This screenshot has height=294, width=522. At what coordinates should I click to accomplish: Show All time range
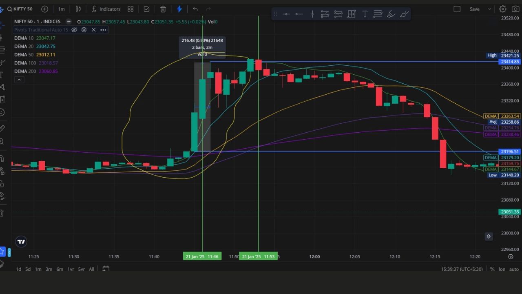pyautogui.click(x=91, y=269)
